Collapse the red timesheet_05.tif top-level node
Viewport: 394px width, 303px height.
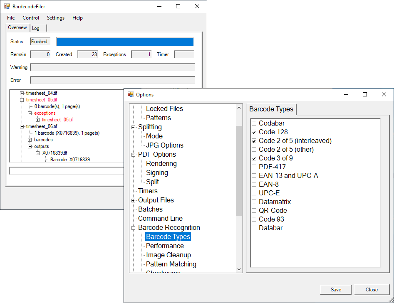[x=22, y=100]
